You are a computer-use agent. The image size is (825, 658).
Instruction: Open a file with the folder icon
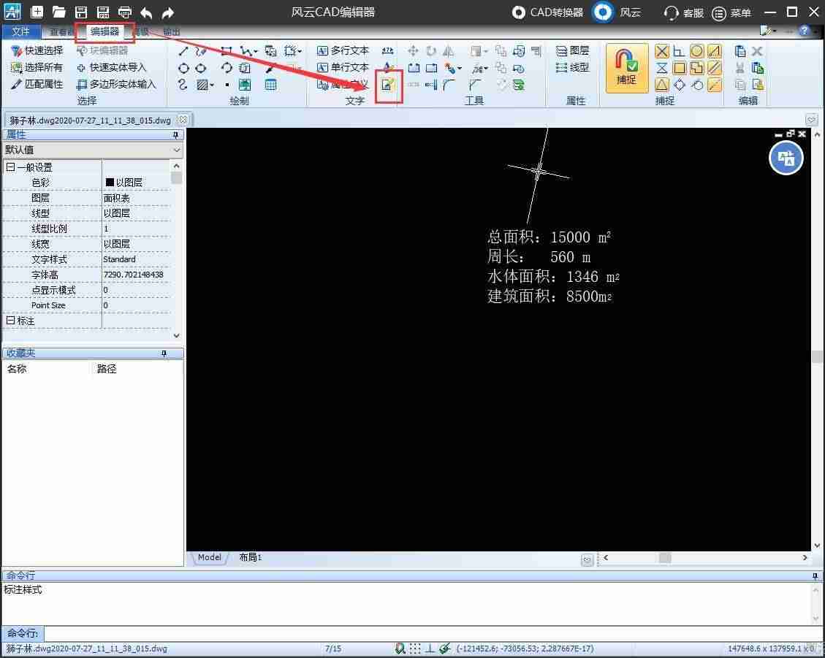[x=59, y=12]
